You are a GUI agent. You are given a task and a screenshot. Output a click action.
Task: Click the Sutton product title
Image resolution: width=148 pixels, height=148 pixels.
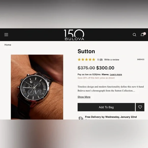86,51
